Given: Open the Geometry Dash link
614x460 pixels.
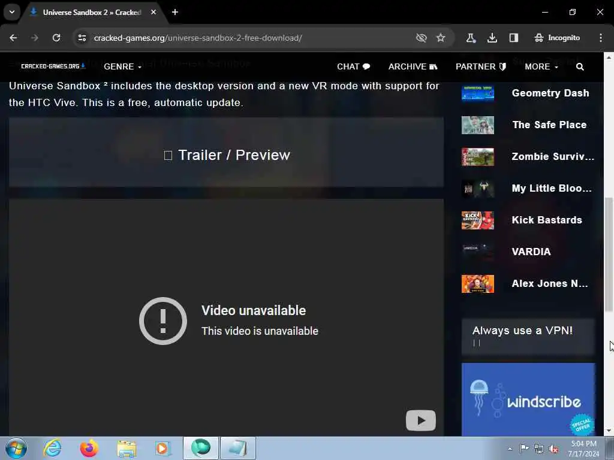Looking at the screenshot, I should (x=550, y=93).
